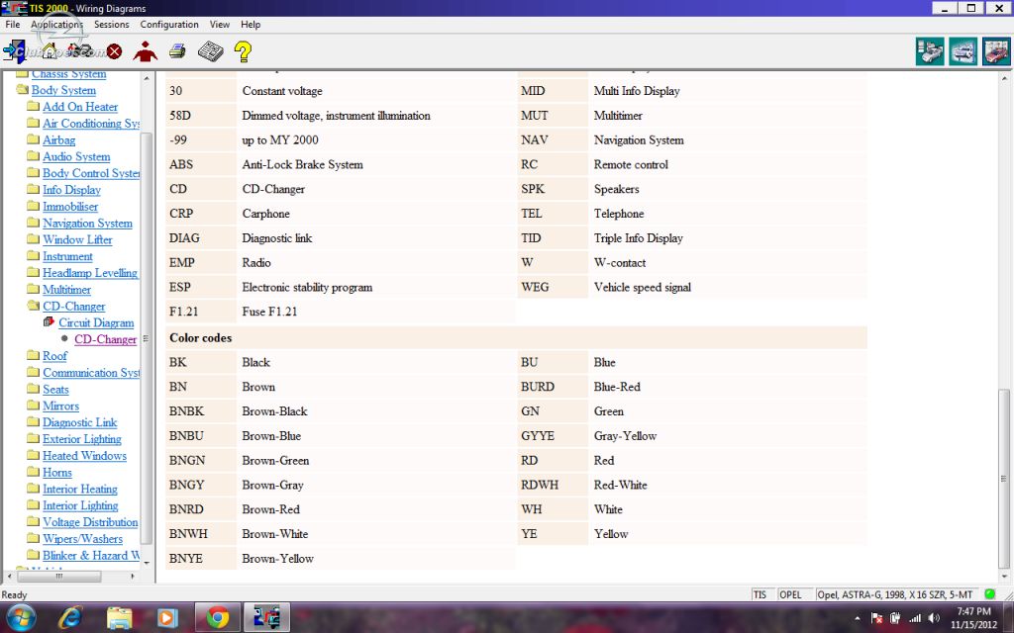The width and height of the screenshot is (1014, 633).
Task: Open the Applications menu
Action: click(56, 24)
